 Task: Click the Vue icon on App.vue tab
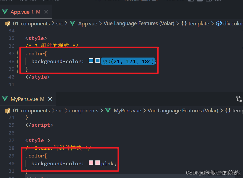pyautogui.click(x=5, y=12)
